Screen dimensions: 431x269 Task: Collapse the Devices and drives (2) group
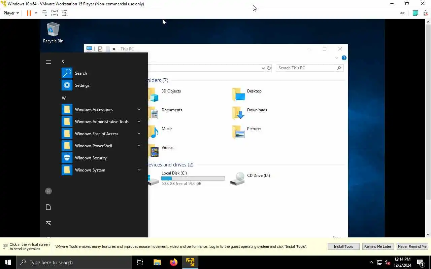(x=170, y=165)
